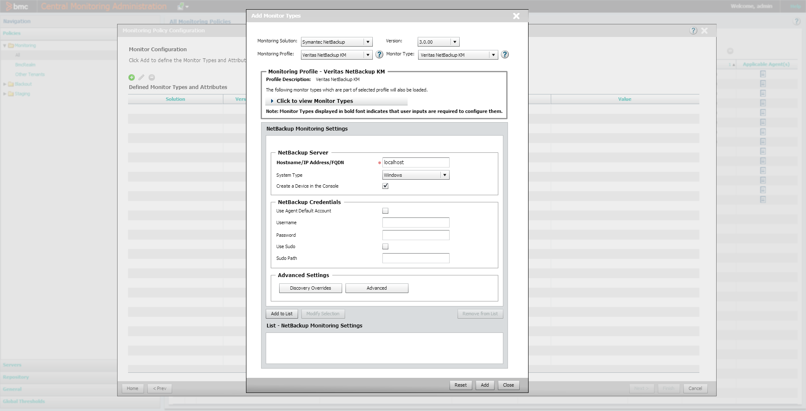Click the Advanced button

pyautogui.click(x=377, y=288)
